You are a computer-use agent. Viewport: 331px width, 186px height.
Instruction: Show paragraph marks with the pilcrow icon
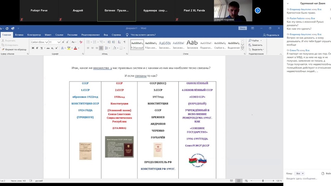(124, 42)
